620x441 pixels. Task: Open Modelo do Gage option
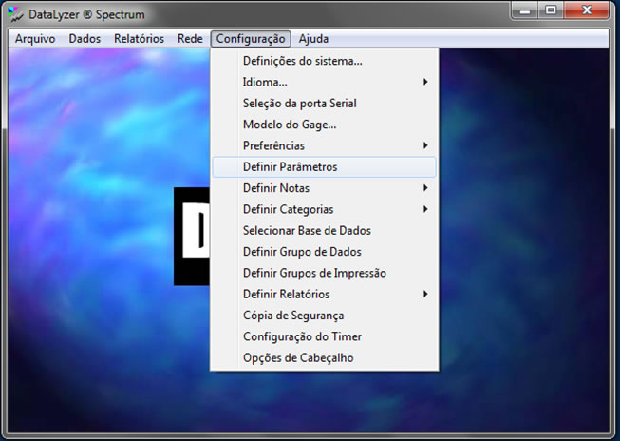(290, 125)
